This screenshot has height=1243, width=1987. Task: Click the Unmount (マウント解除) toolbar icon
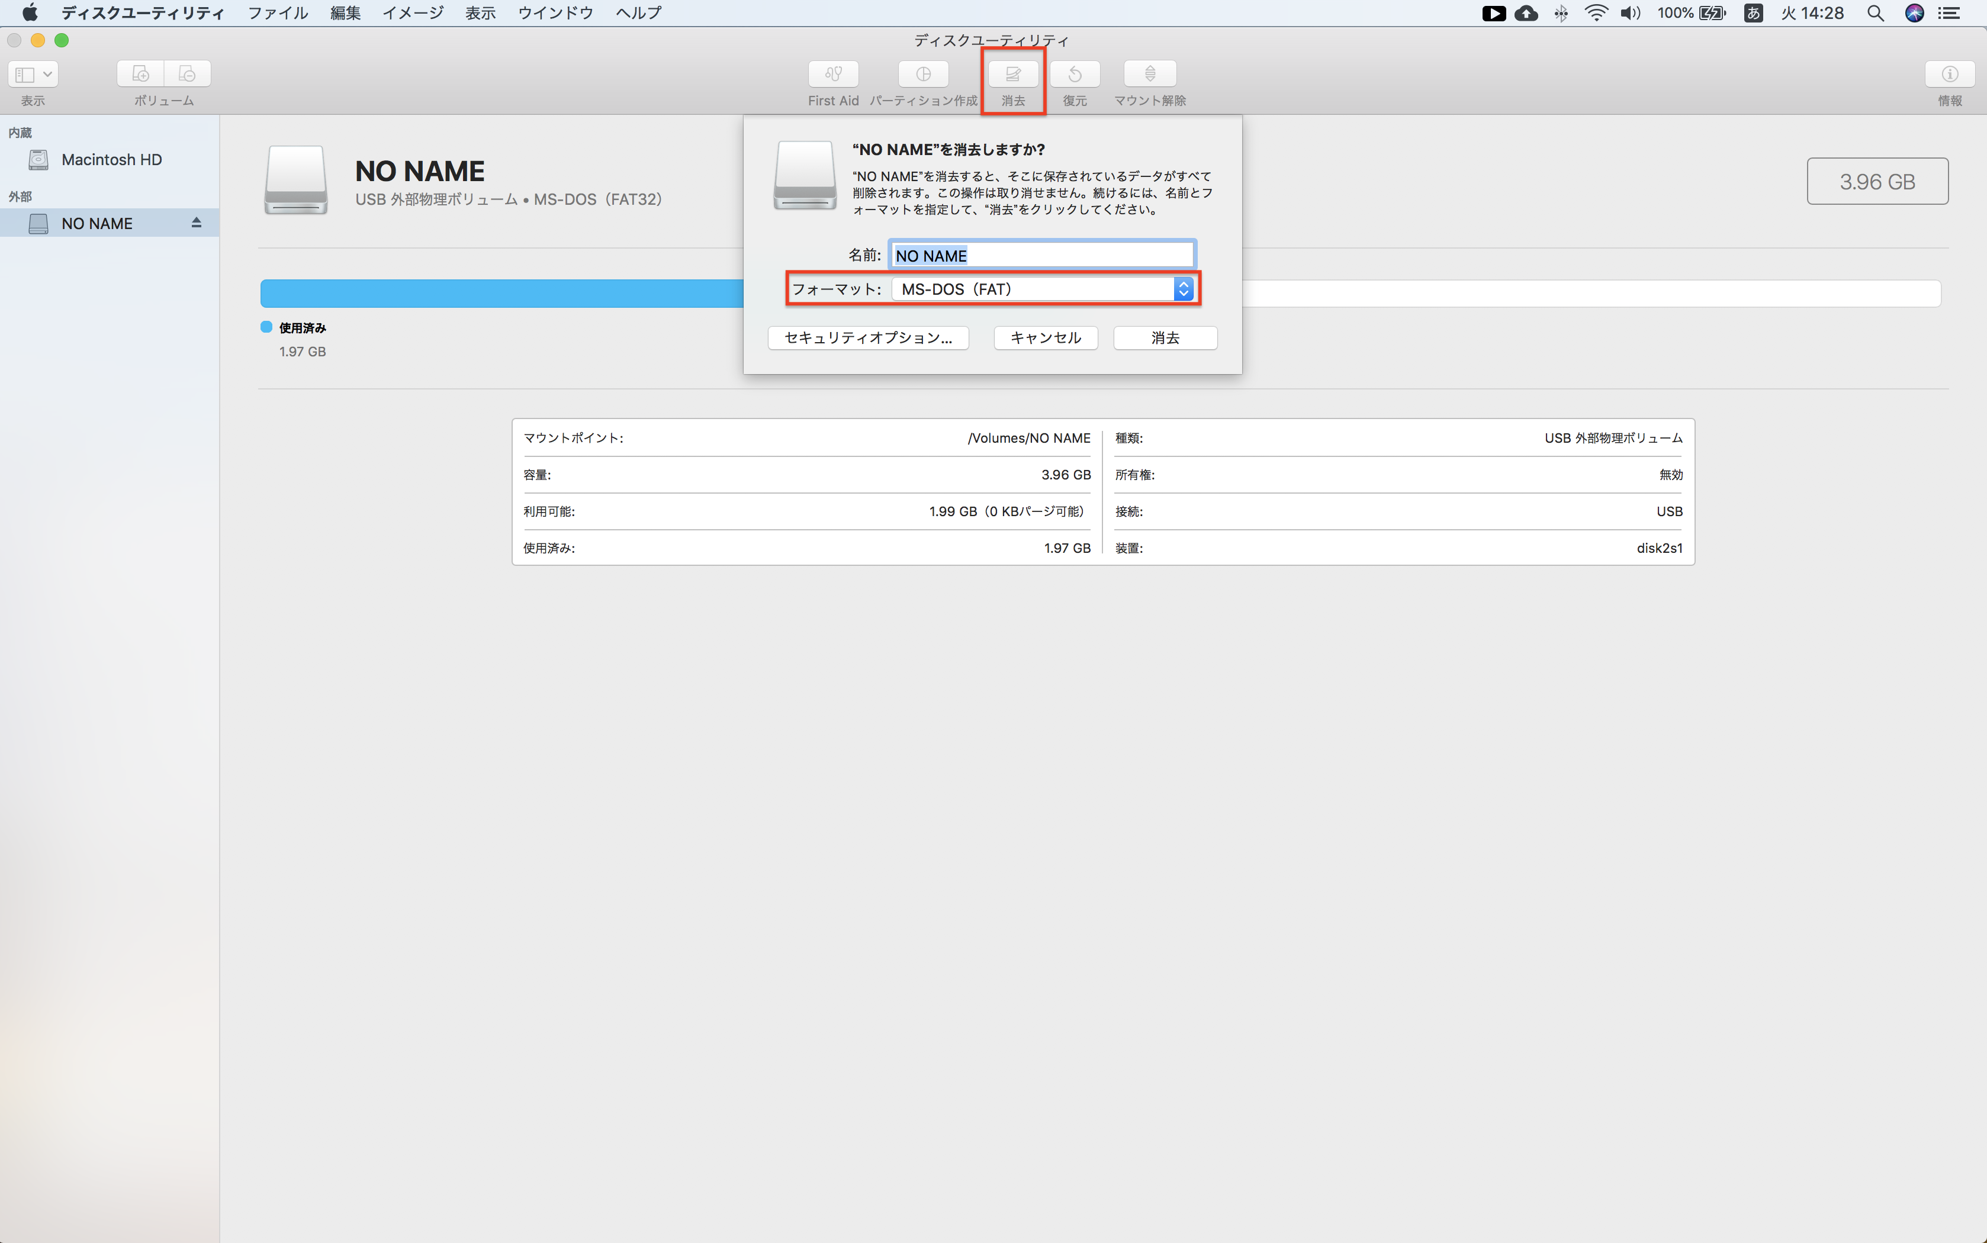click(x=1150, y=74)
